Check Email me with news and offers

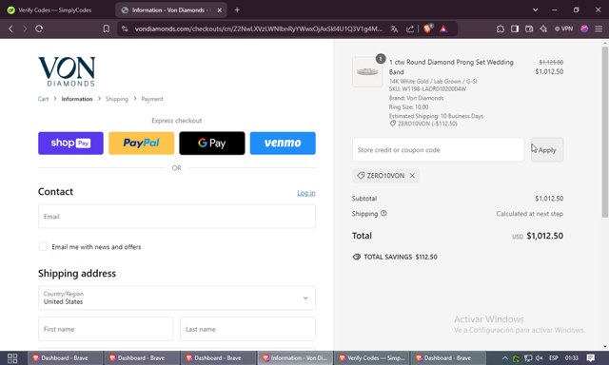click(43, 247)
